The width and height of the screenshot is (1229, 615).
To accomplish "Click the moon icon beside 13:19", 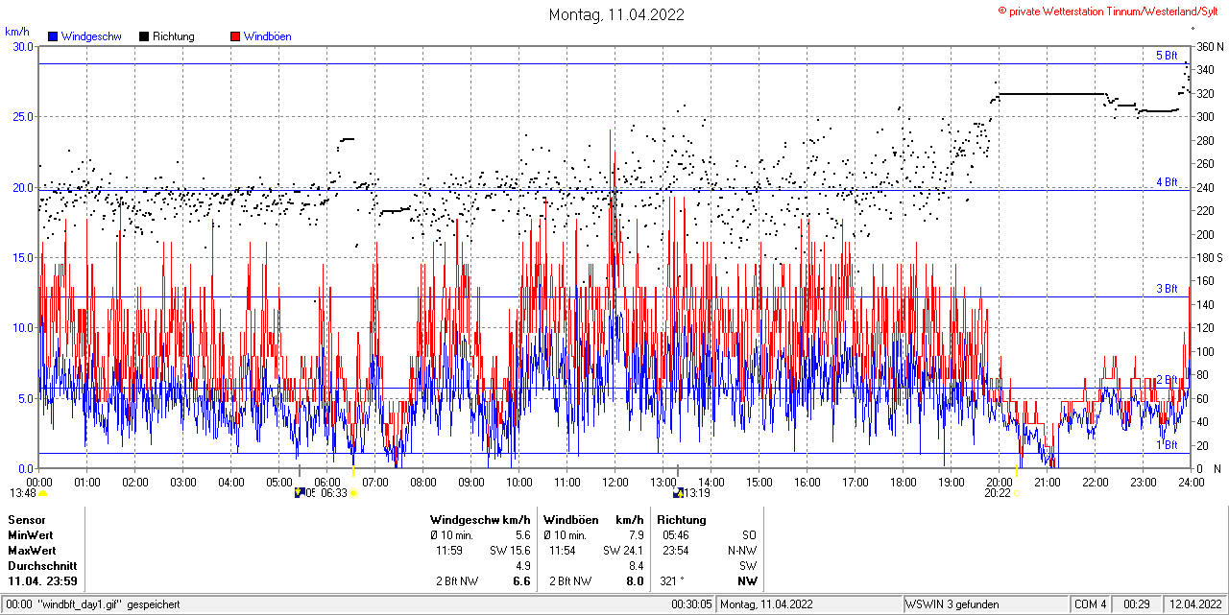I will [679, 493].
